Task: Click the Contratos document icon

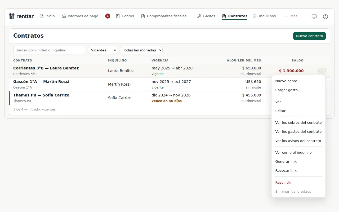Action: 224,16
